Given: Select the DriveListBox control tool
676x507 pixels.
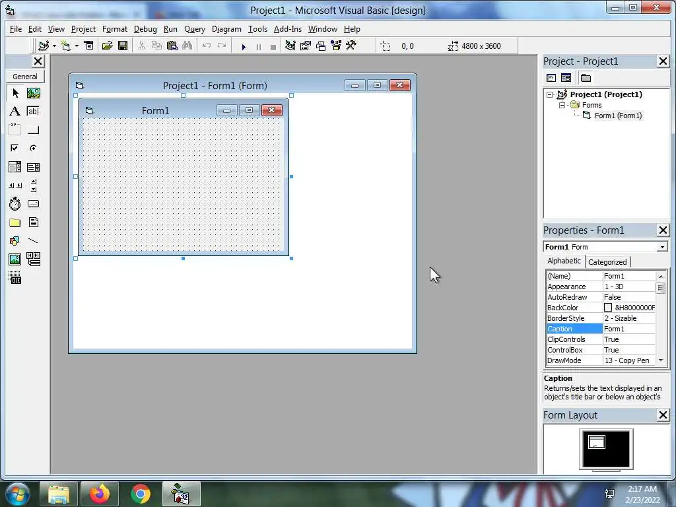Looking at the screenshot, I should [x=33, y=203].
